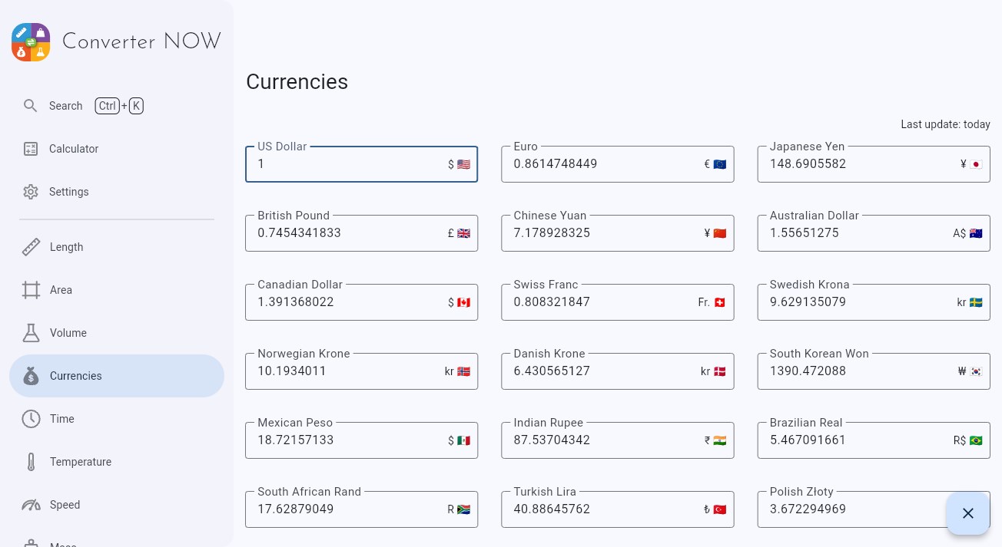1002x547 pixels.
Task: Select the Area crop icon
Action: tap(31, 290)
